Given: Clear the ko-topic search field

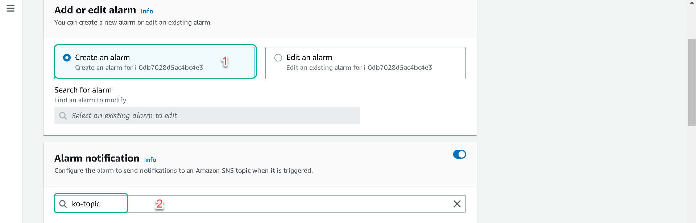Looking at the screenshot, I should (457, 204).
